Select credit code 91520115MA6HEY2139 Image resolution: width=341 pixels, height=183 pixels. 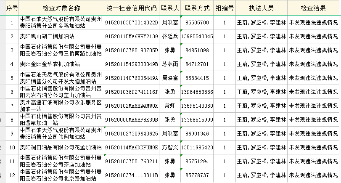[x=132, y=36]
